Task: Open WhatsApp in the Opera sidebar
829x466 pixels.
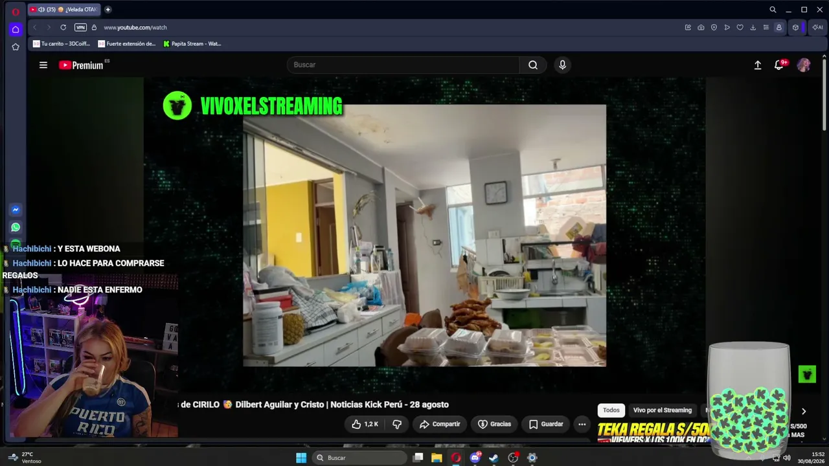Action: pos(16,227)
